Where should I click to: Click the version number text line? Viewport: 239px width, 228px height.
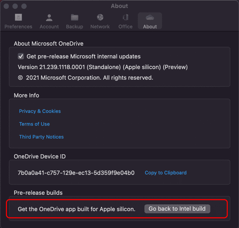[x=103, y=67]
